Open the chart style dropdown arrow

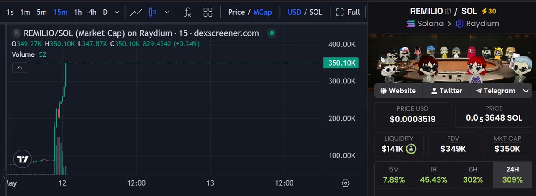click(x=167, y=12)
